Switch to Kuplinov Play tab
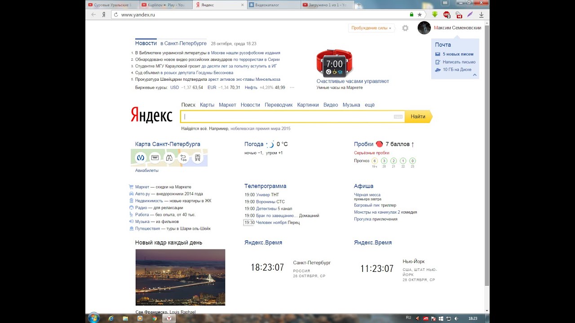The height and width of the screenshot is (323, 575). tap(165, 5)
